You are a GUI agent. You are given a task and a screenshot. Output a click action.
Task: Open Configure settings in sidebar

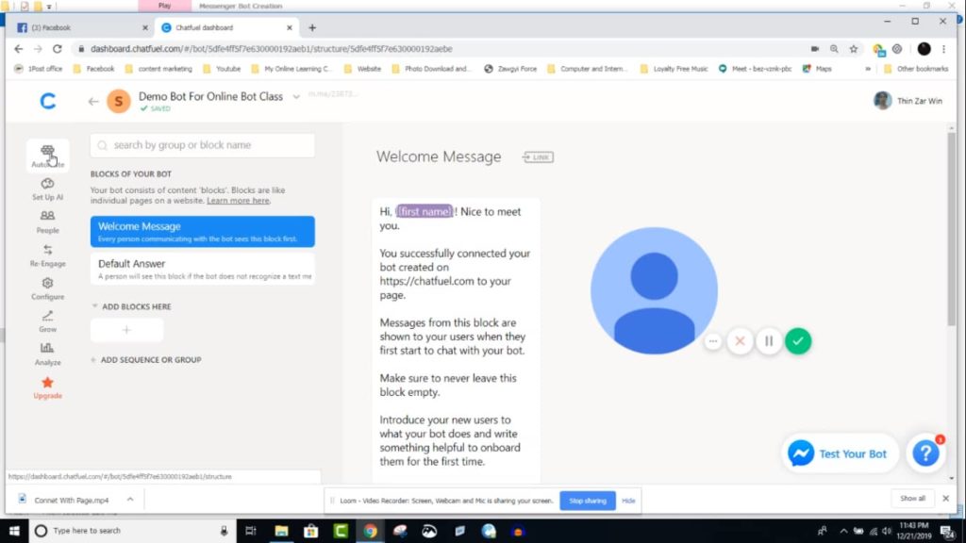coord(47,288)
